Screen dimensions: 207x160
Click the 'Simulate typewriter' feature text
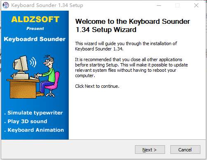pos(35,113)
